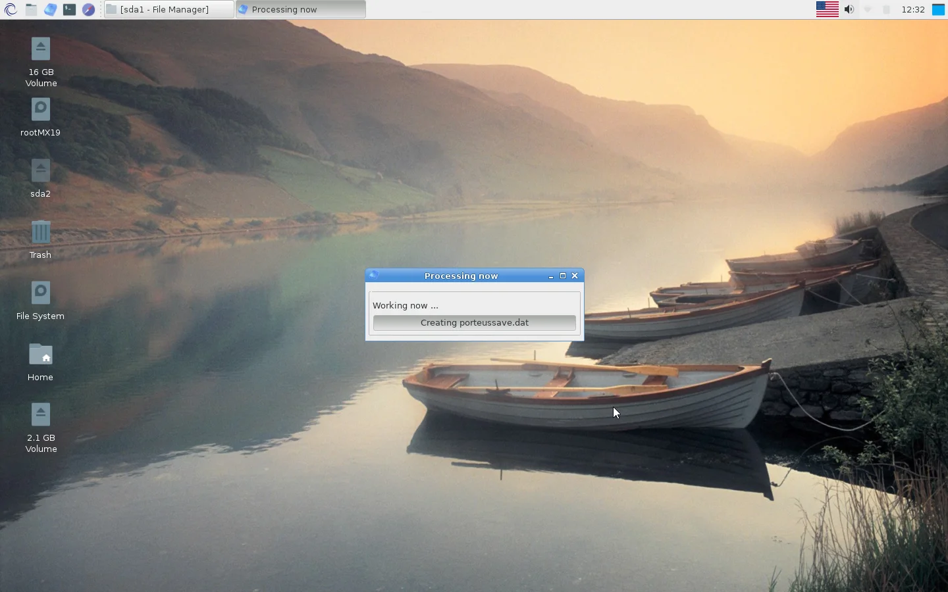Select the sda2 volume icon
948x592 pixels.
click(x=41, y=179)
